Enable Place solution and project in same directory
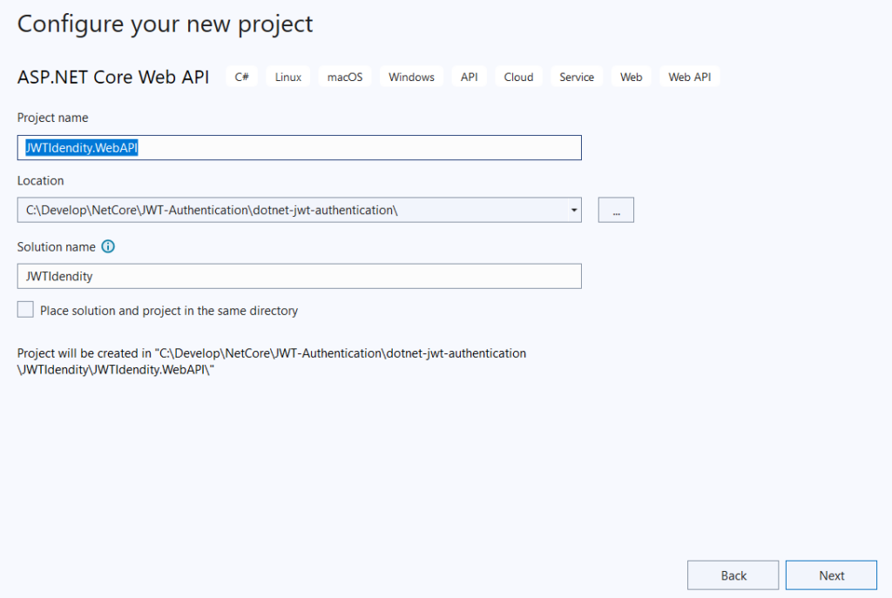Image resolution: width=892 pixels, height=598 pixels. [x=25, y=310]
